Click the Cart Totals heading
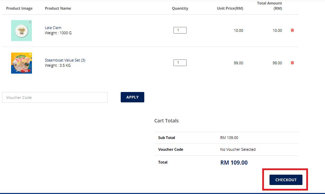Viewport: 325px width, 194px height. pos(166,121)
